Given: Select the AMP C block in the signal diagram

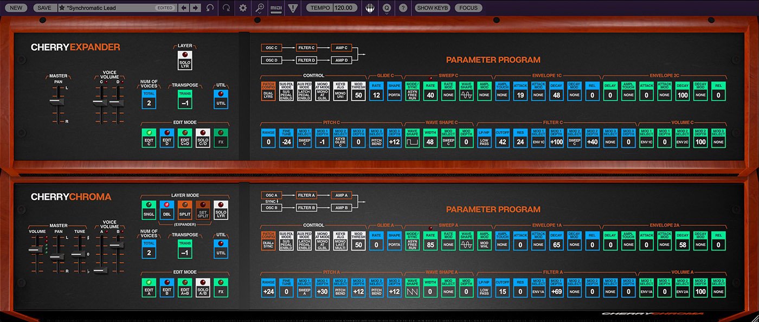Looking at the screenshot, I should 342,48.
